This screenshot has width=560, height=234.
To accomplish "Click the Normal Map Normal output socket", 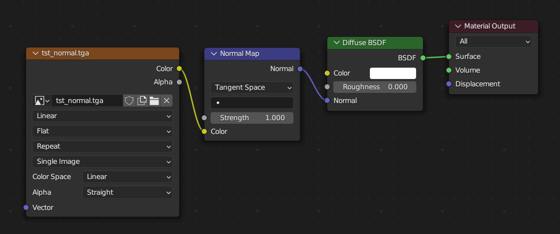I will 300,69.
